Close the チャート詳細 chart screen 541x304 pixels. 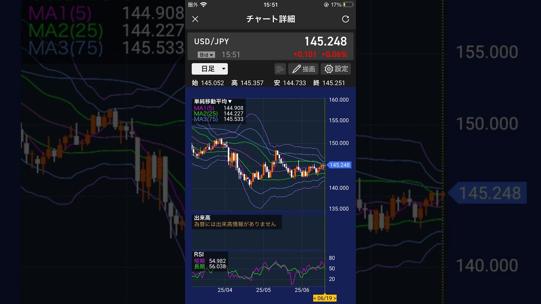(x=195, y=19)
